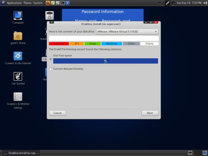Select Custom disk partitioning option
The image size is (208, 156).
click(51, 69)
